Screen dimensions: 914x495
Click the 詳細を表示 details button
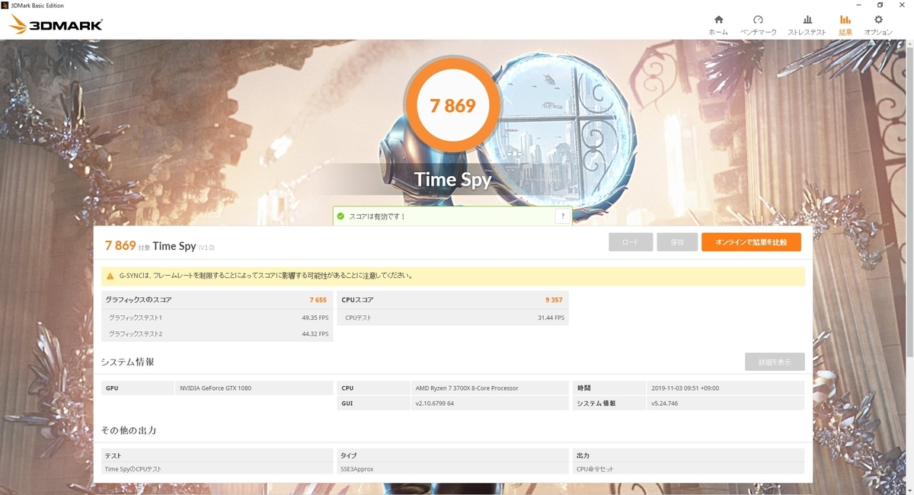coord(775,362)
